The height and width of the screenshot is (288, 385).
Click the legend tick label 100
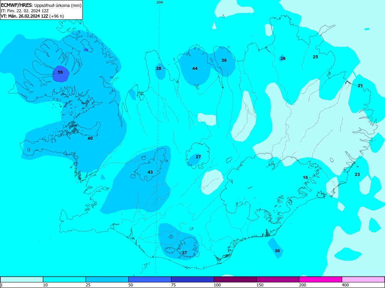217,285
